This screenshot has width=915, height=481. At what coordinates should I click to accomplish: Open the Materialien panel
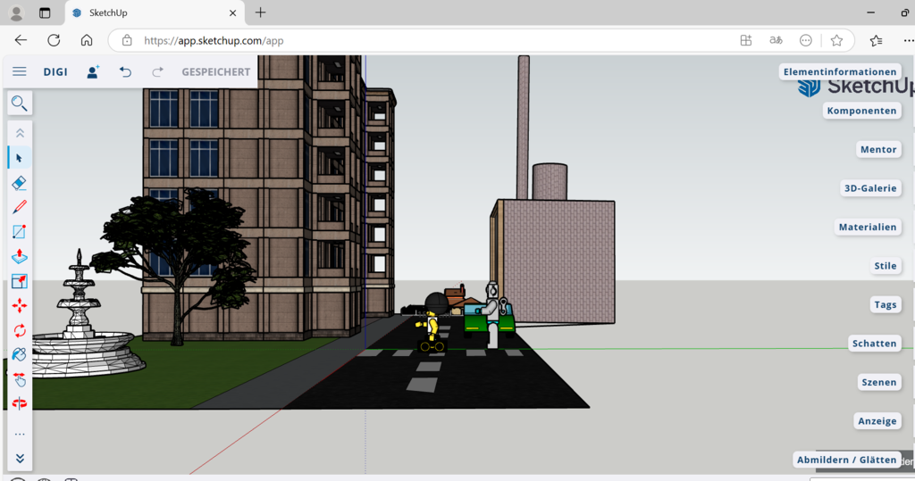pyautogui.click(x=867, y=228)
